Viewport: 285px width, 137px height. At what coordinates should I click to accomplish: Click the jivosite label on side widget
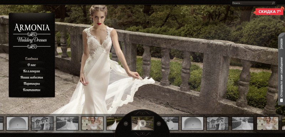pyautogui.click(x=281, y=44)
